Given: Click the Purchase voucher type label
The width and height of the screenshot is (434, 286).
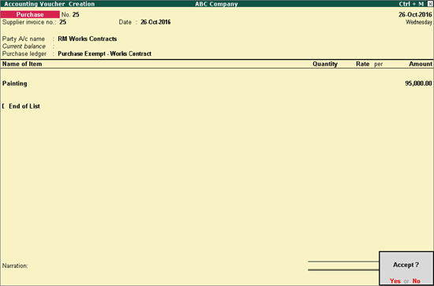Looking at the screenshot, I should [x=30, y=15].
